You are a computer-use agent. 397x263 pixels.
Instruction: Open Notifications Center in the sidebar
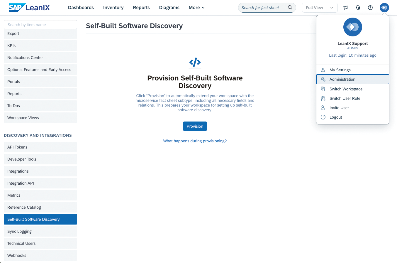click(40, 58)
